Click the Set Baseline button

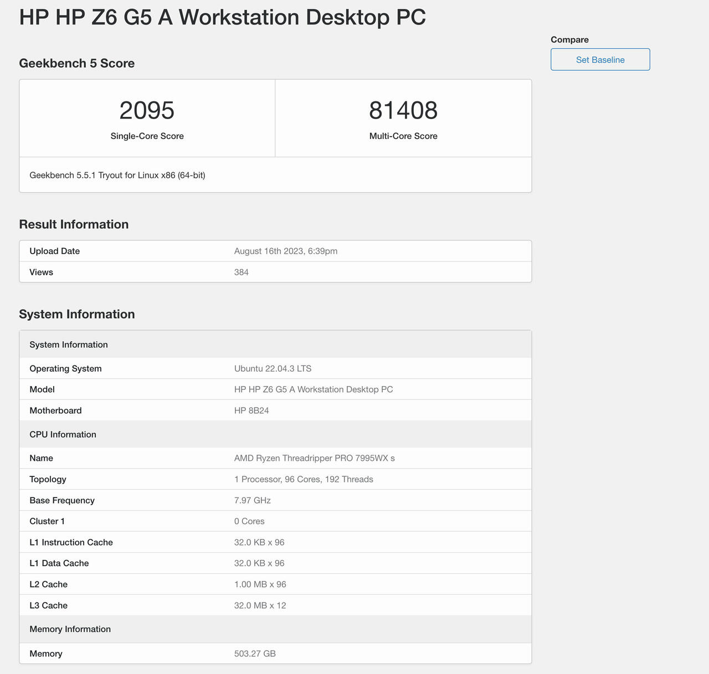(600, 59)
